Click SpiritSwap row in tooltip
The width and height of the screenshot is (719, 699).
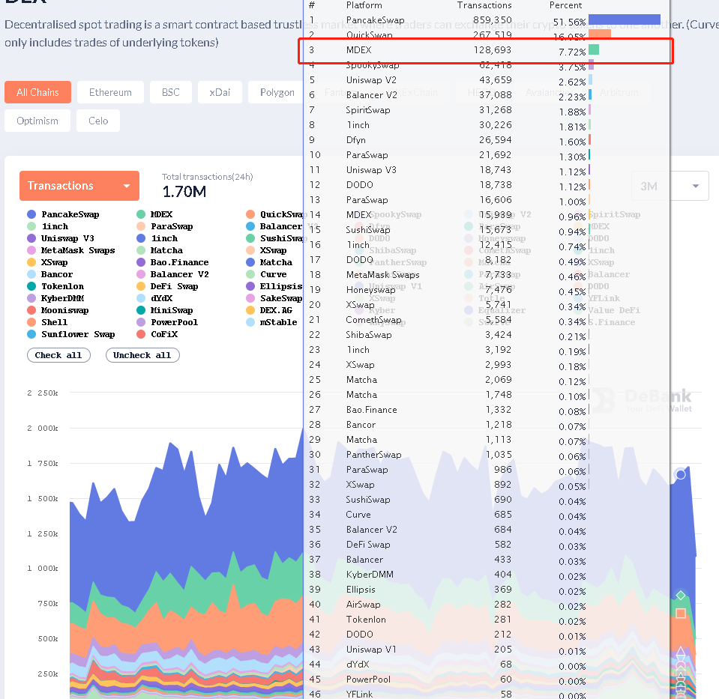(x=486, y=110)
